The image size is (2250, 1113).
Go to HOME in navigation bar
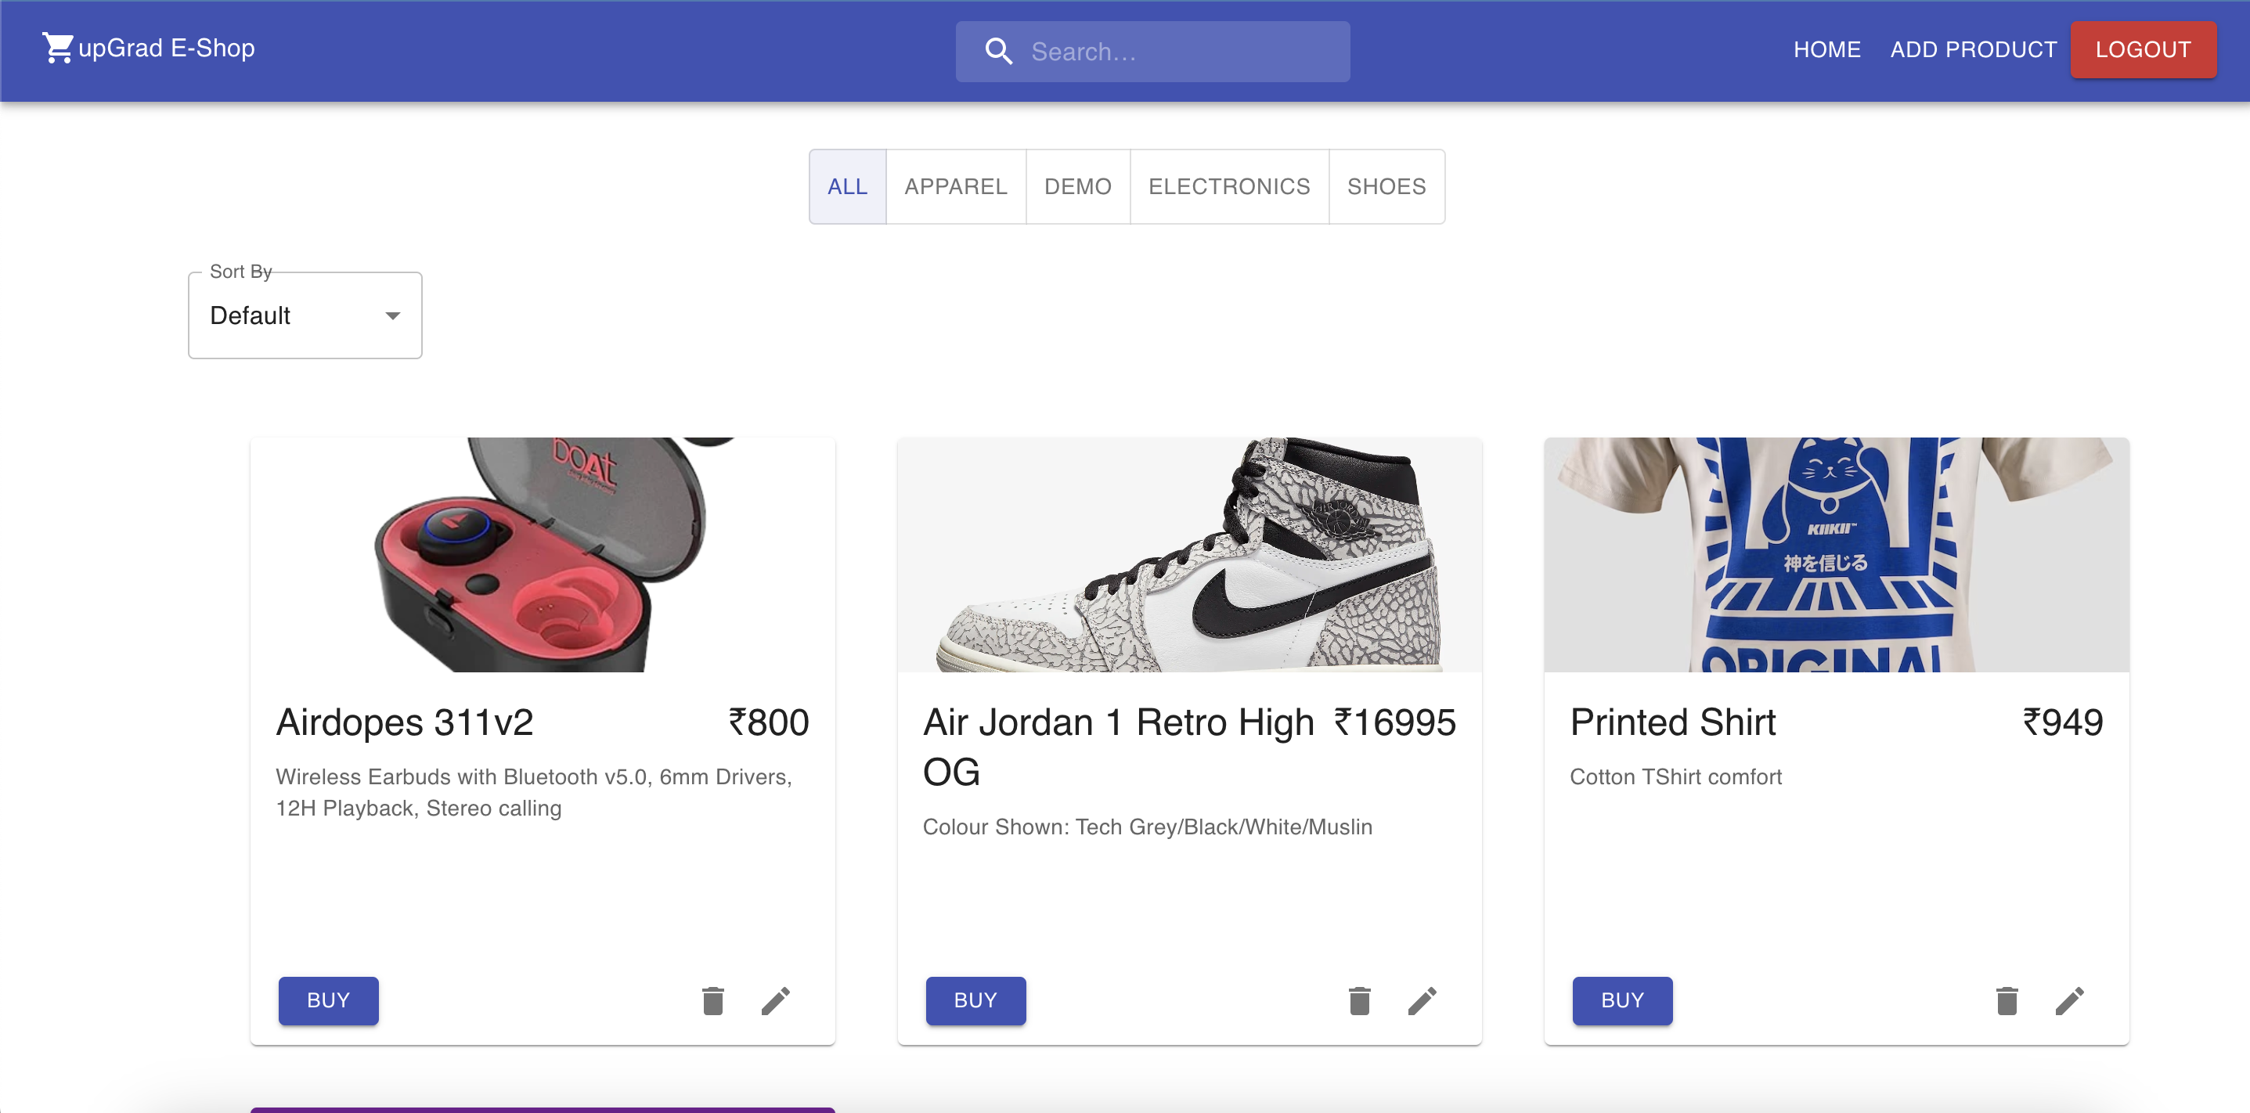tap(1826, 50)
